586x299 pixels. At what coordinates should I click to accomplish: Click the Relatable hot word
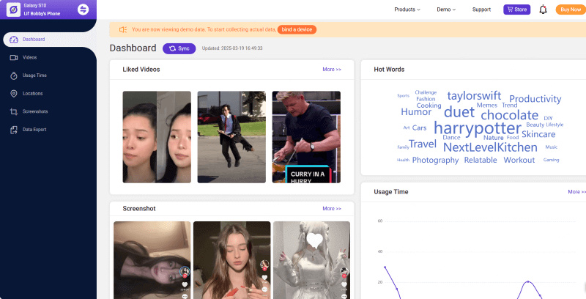pos(481,160)
